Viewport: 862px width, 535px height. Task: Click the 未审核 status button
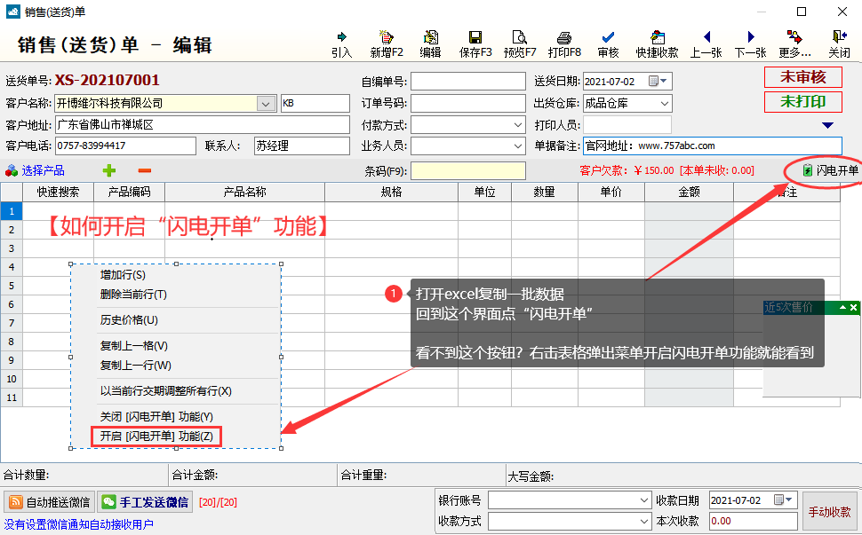click(803, 77)
